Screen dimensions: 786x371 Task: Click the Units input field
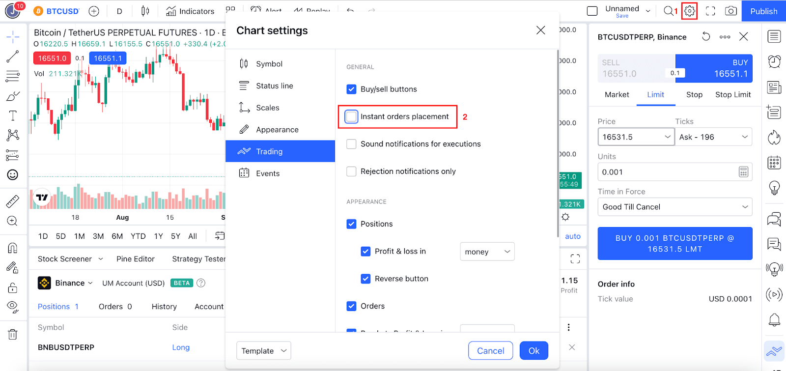(668, 172)
